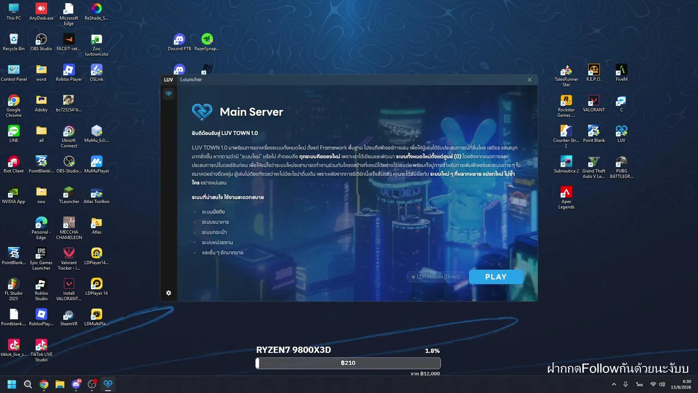Select the OSLink desktop icon
The image size is (698, 393).
[97, 73]
